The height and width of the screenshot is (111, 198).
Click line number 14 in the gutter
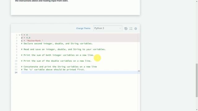pos(16,72)
